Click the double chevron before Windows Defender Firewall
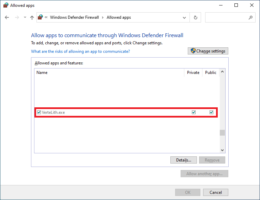 click(46, 17)
